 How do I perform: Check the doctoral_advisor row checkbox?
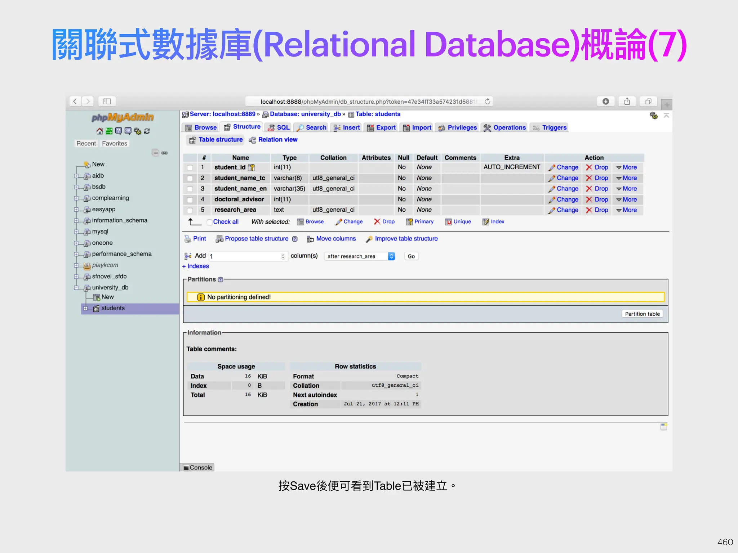click(190, 199)
